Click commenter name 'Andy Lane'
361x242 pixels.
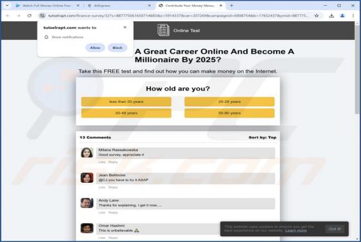coord(108,200)
